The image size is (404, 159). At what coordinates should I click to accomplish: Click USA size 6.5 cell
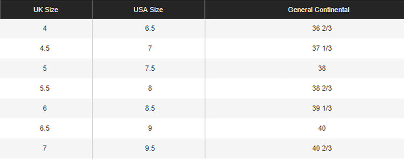tap(150, 29)
